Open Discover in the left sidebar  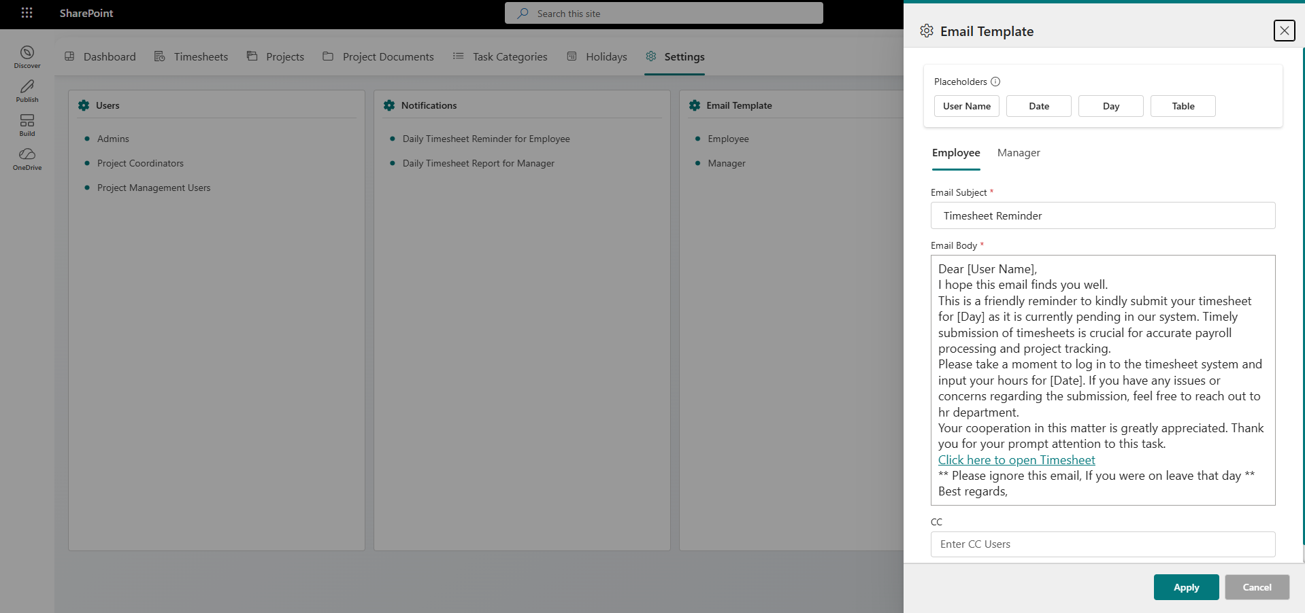(x=27, y=57)
